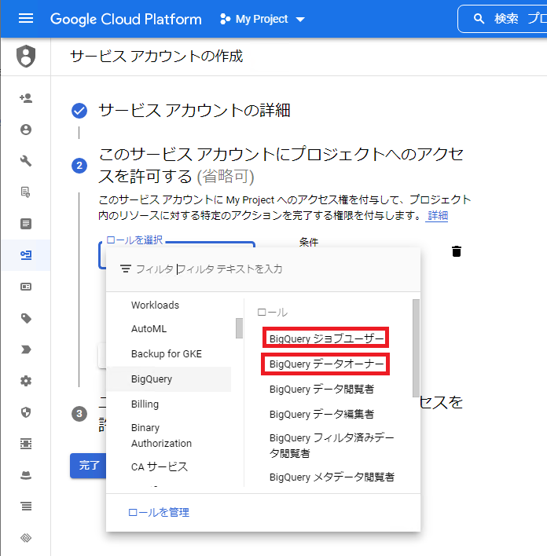The height and width of the screenshot is (556, 547).
Task: Choose the BigQuery データ編集者 role
Action: coord(321,414)
